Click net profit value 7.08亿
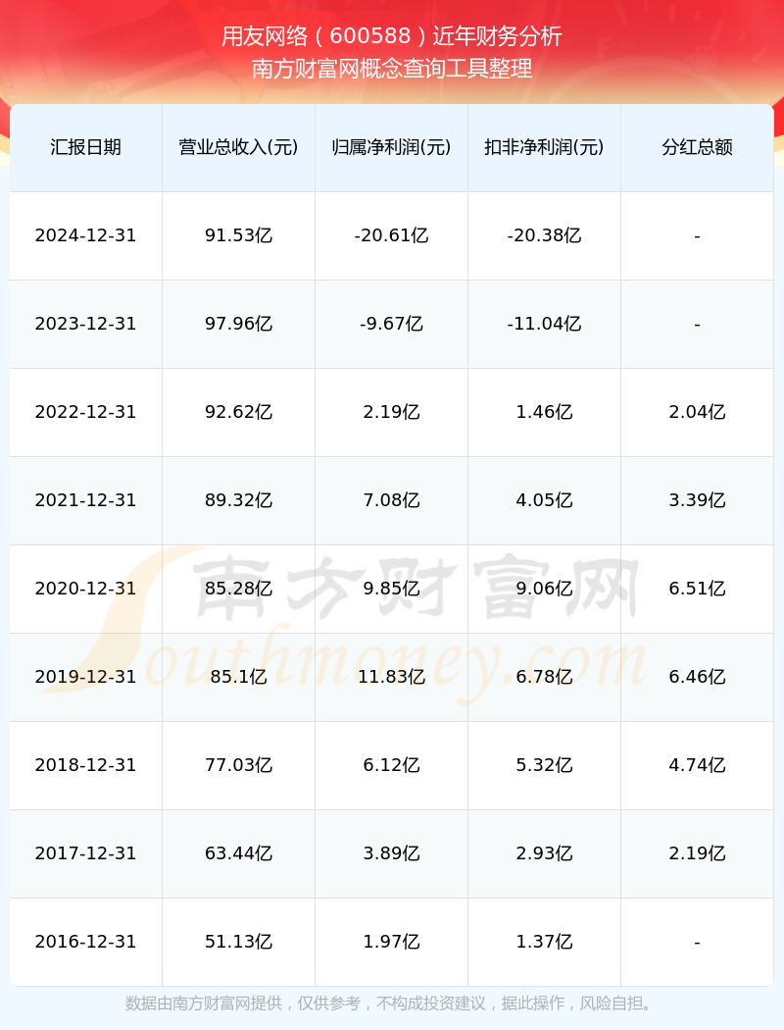The width and height of the screenshot is (784, 1030). pyautogui.click(x=391, y=500)
